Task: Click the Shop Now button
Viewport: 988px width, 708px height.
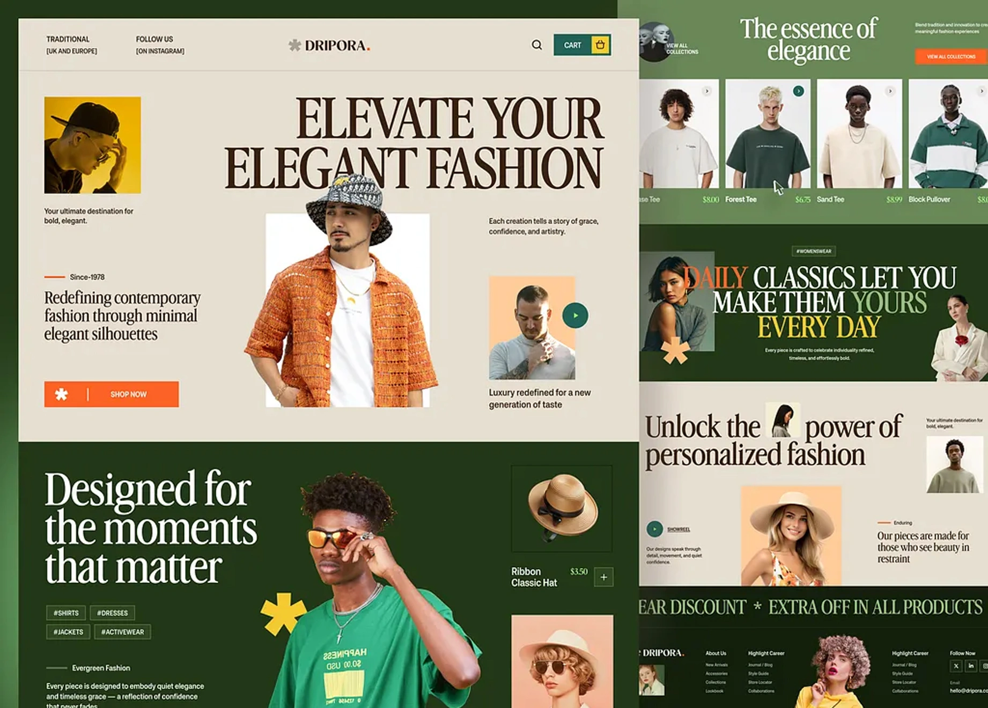Action: (112, 394)
